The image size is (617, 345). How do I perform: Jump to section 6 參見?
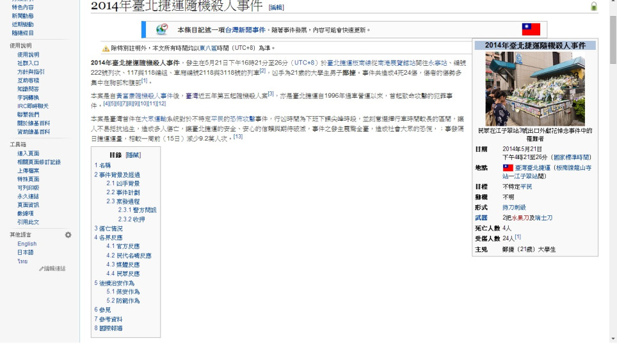(102, 310)
